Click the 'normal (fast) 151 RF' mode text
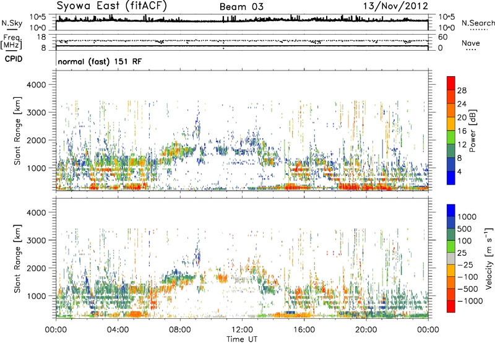The height and width of the screenshot is (343, 495). point(100,61)
